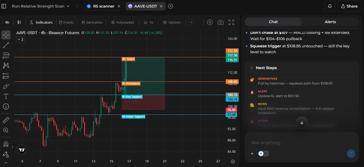Open the emoji icons tool
The width and height of the screenshot is (364, 167).
click(x=6, y=106)
